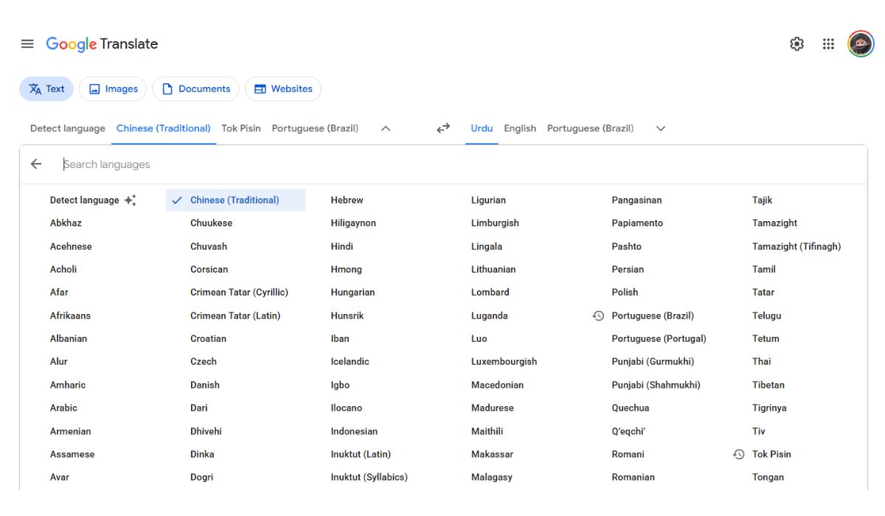Viewport: 885px width, 516px height.
Task: Open the Google apps grid
Action: click(x=828, y=44)
